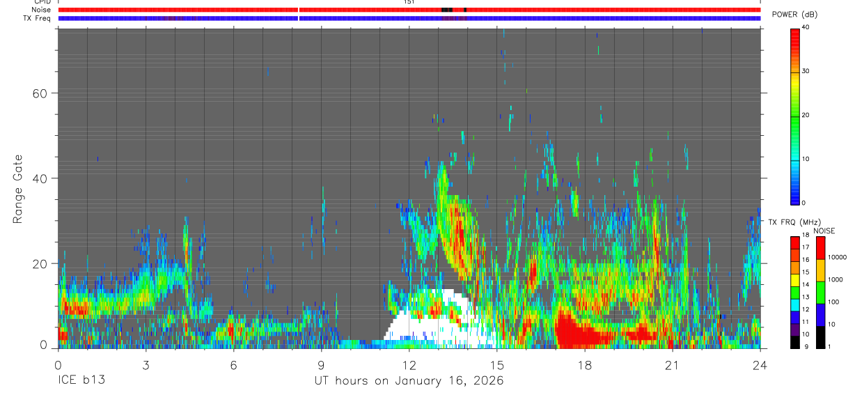The width and height of the screenshot is (855, 395).
Task: Click the purple 10-11 MHz swatch in the TX FRQ legend
Action: click(794, 330)
